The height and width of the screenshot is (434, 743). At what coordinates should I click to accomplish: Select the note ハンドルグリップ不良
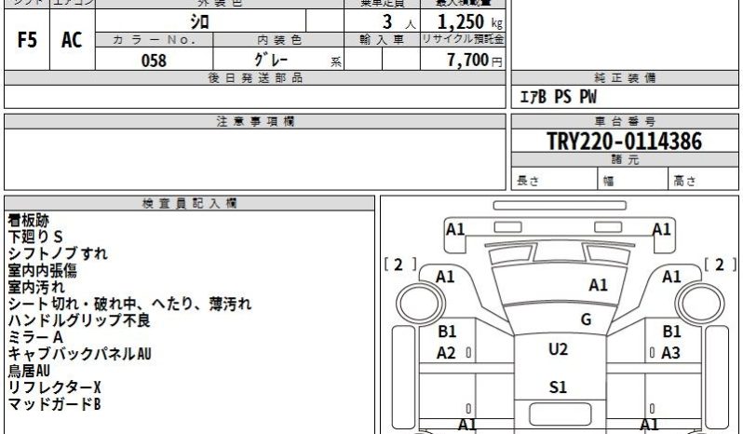[79, 320]
